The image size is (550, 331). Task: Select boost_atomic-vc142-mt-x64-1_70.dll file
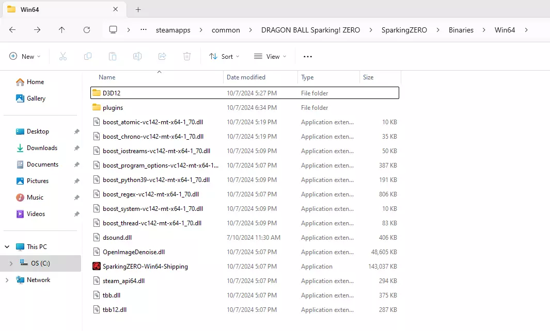pos(244,122)
